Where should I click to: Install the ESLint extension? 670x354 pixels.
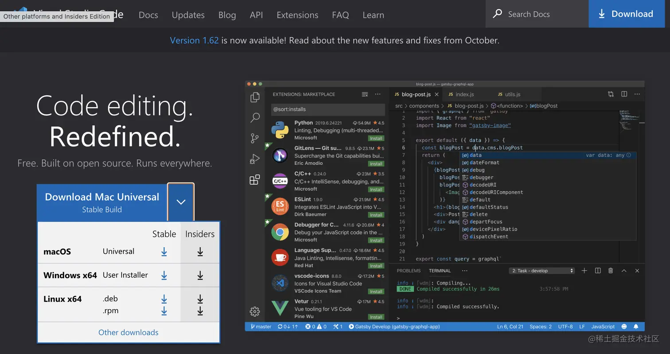coord(376,215)
